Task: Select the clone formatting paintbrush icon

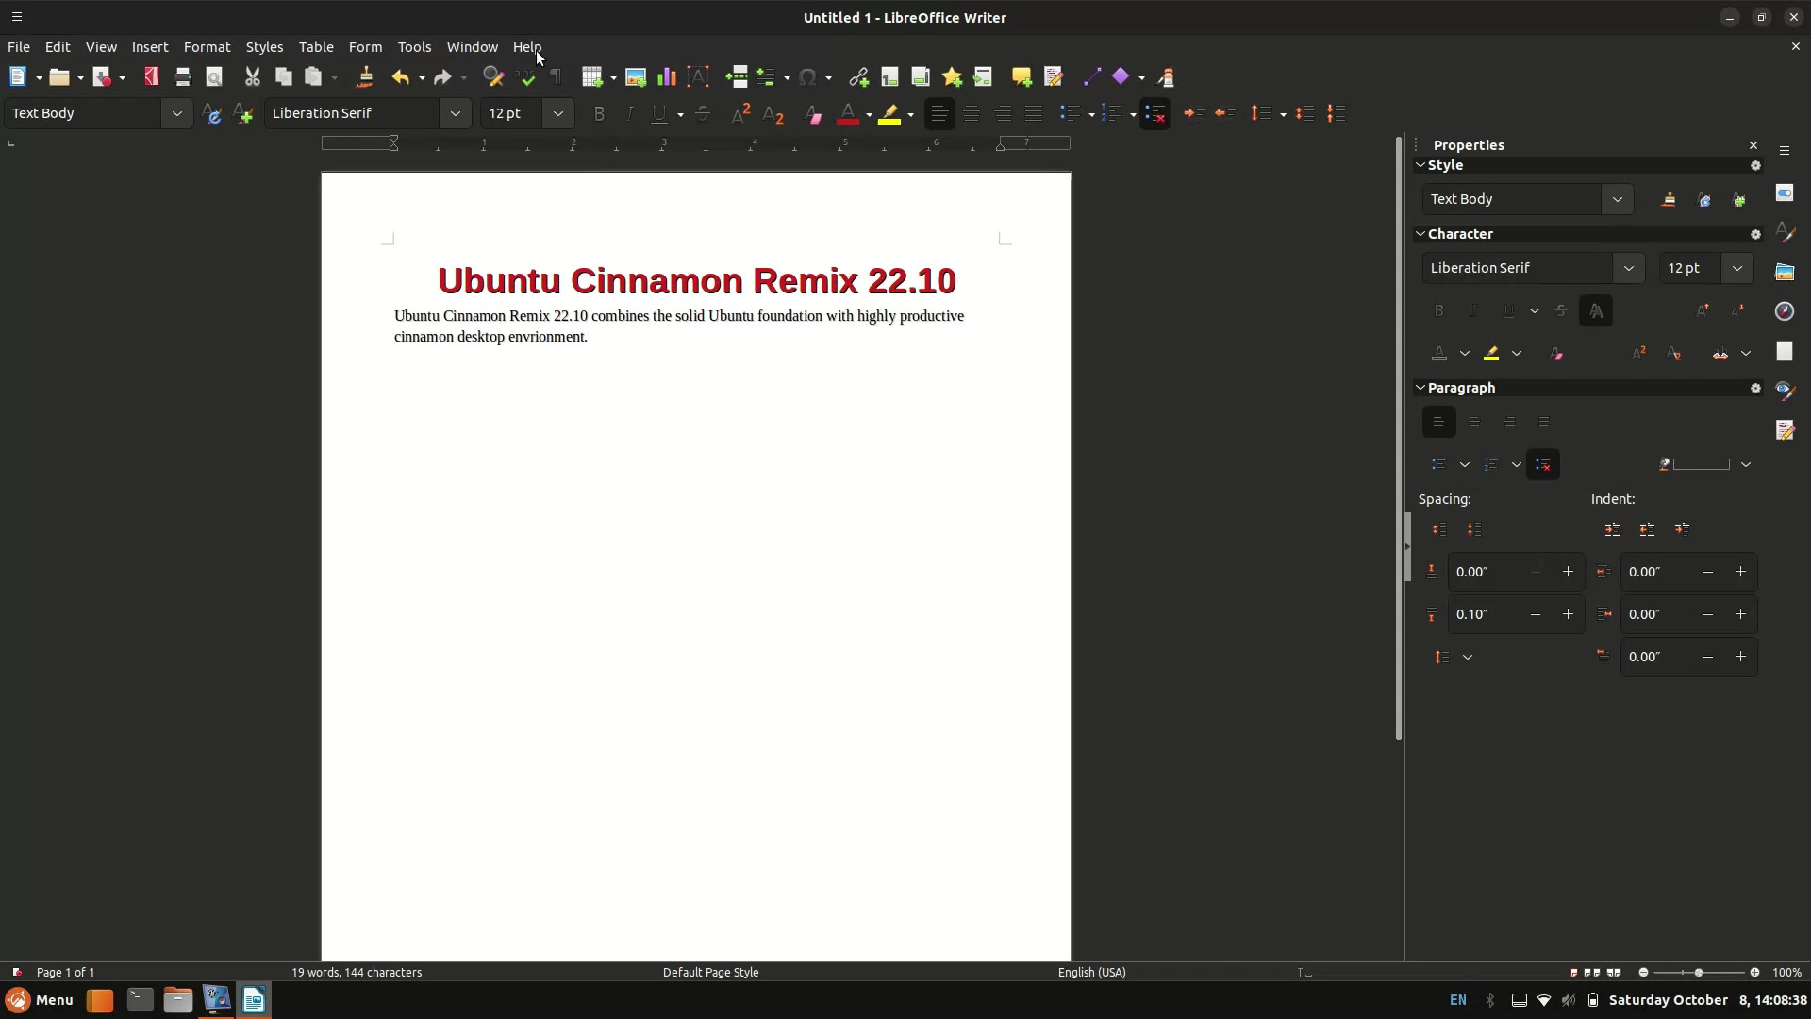Action: (x=364, y=76)
